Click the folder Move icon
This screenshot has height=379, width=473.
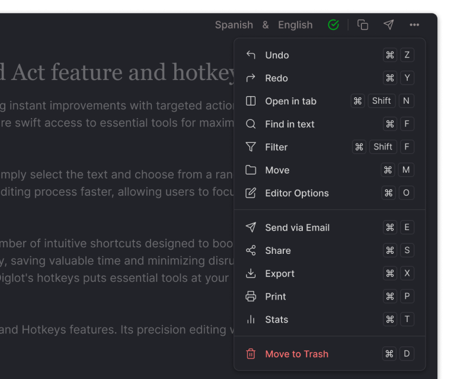click(251, 170)
